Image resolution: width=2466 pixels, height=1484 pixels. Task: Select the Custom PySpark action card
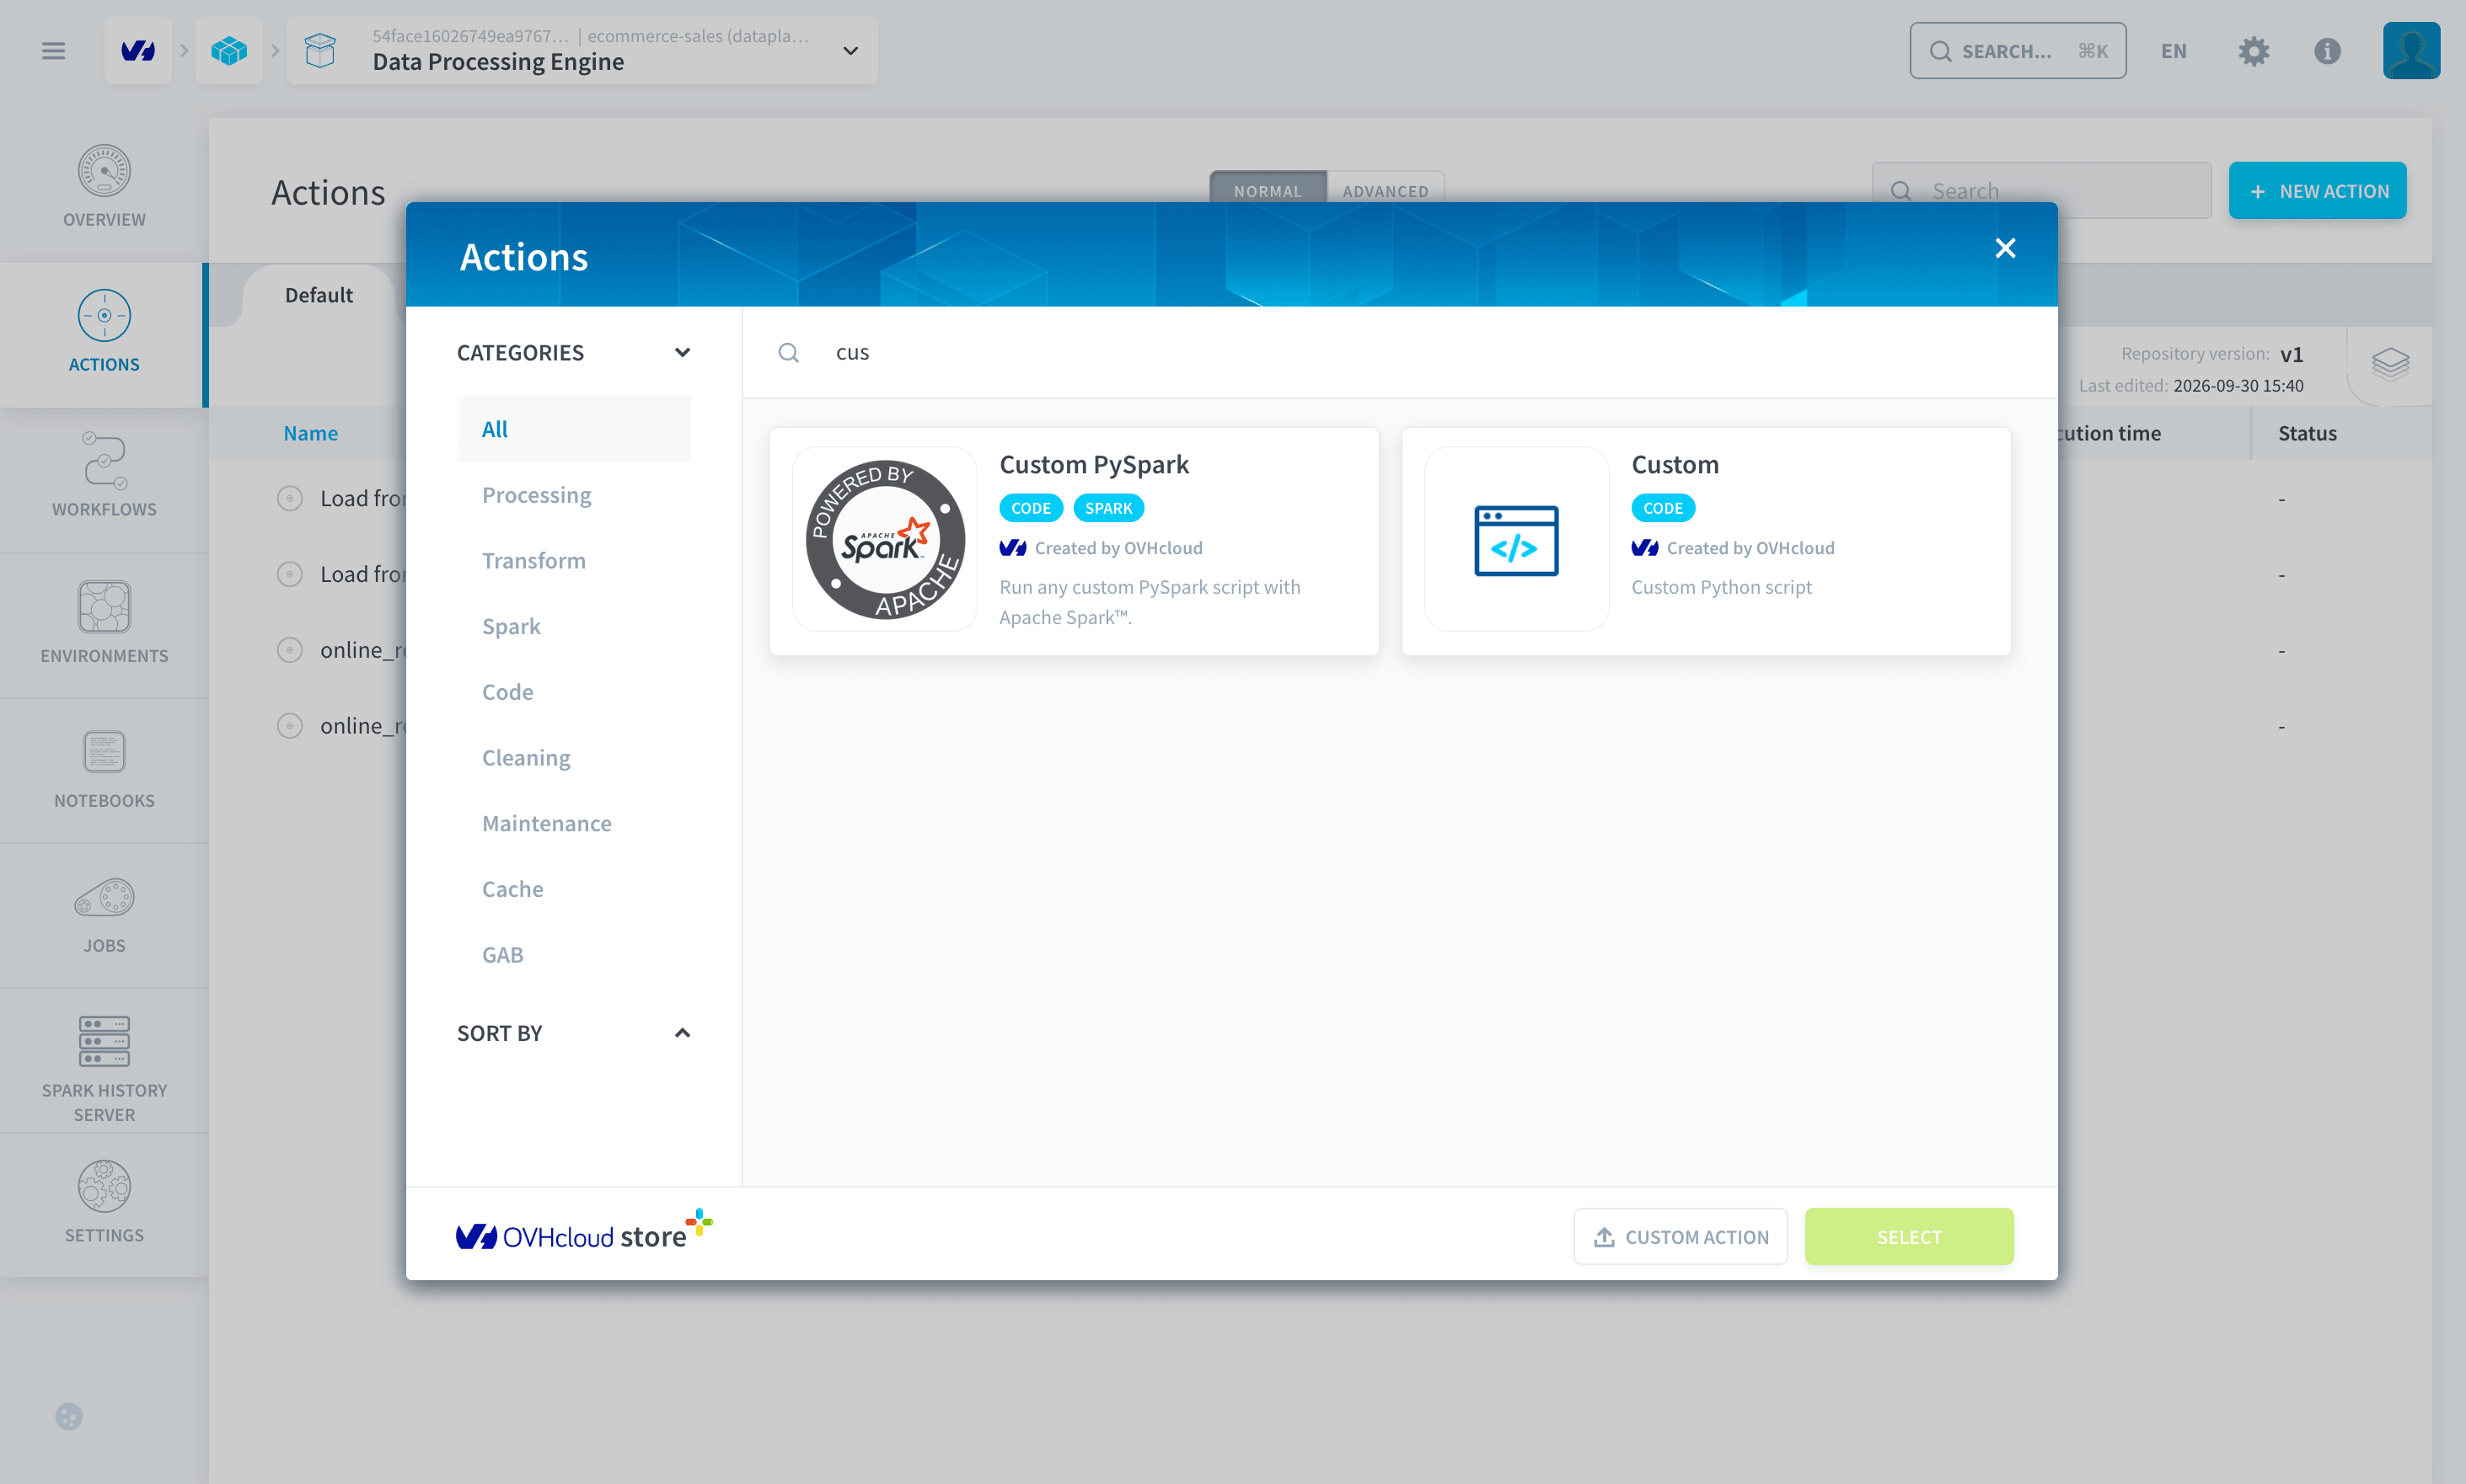(1074, 541)
